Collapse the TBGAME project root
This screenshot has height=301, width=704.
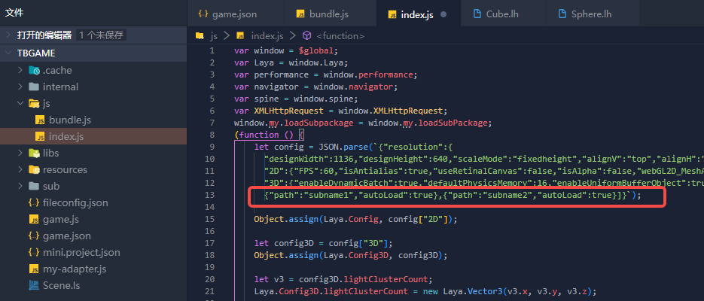coord(9,53)
